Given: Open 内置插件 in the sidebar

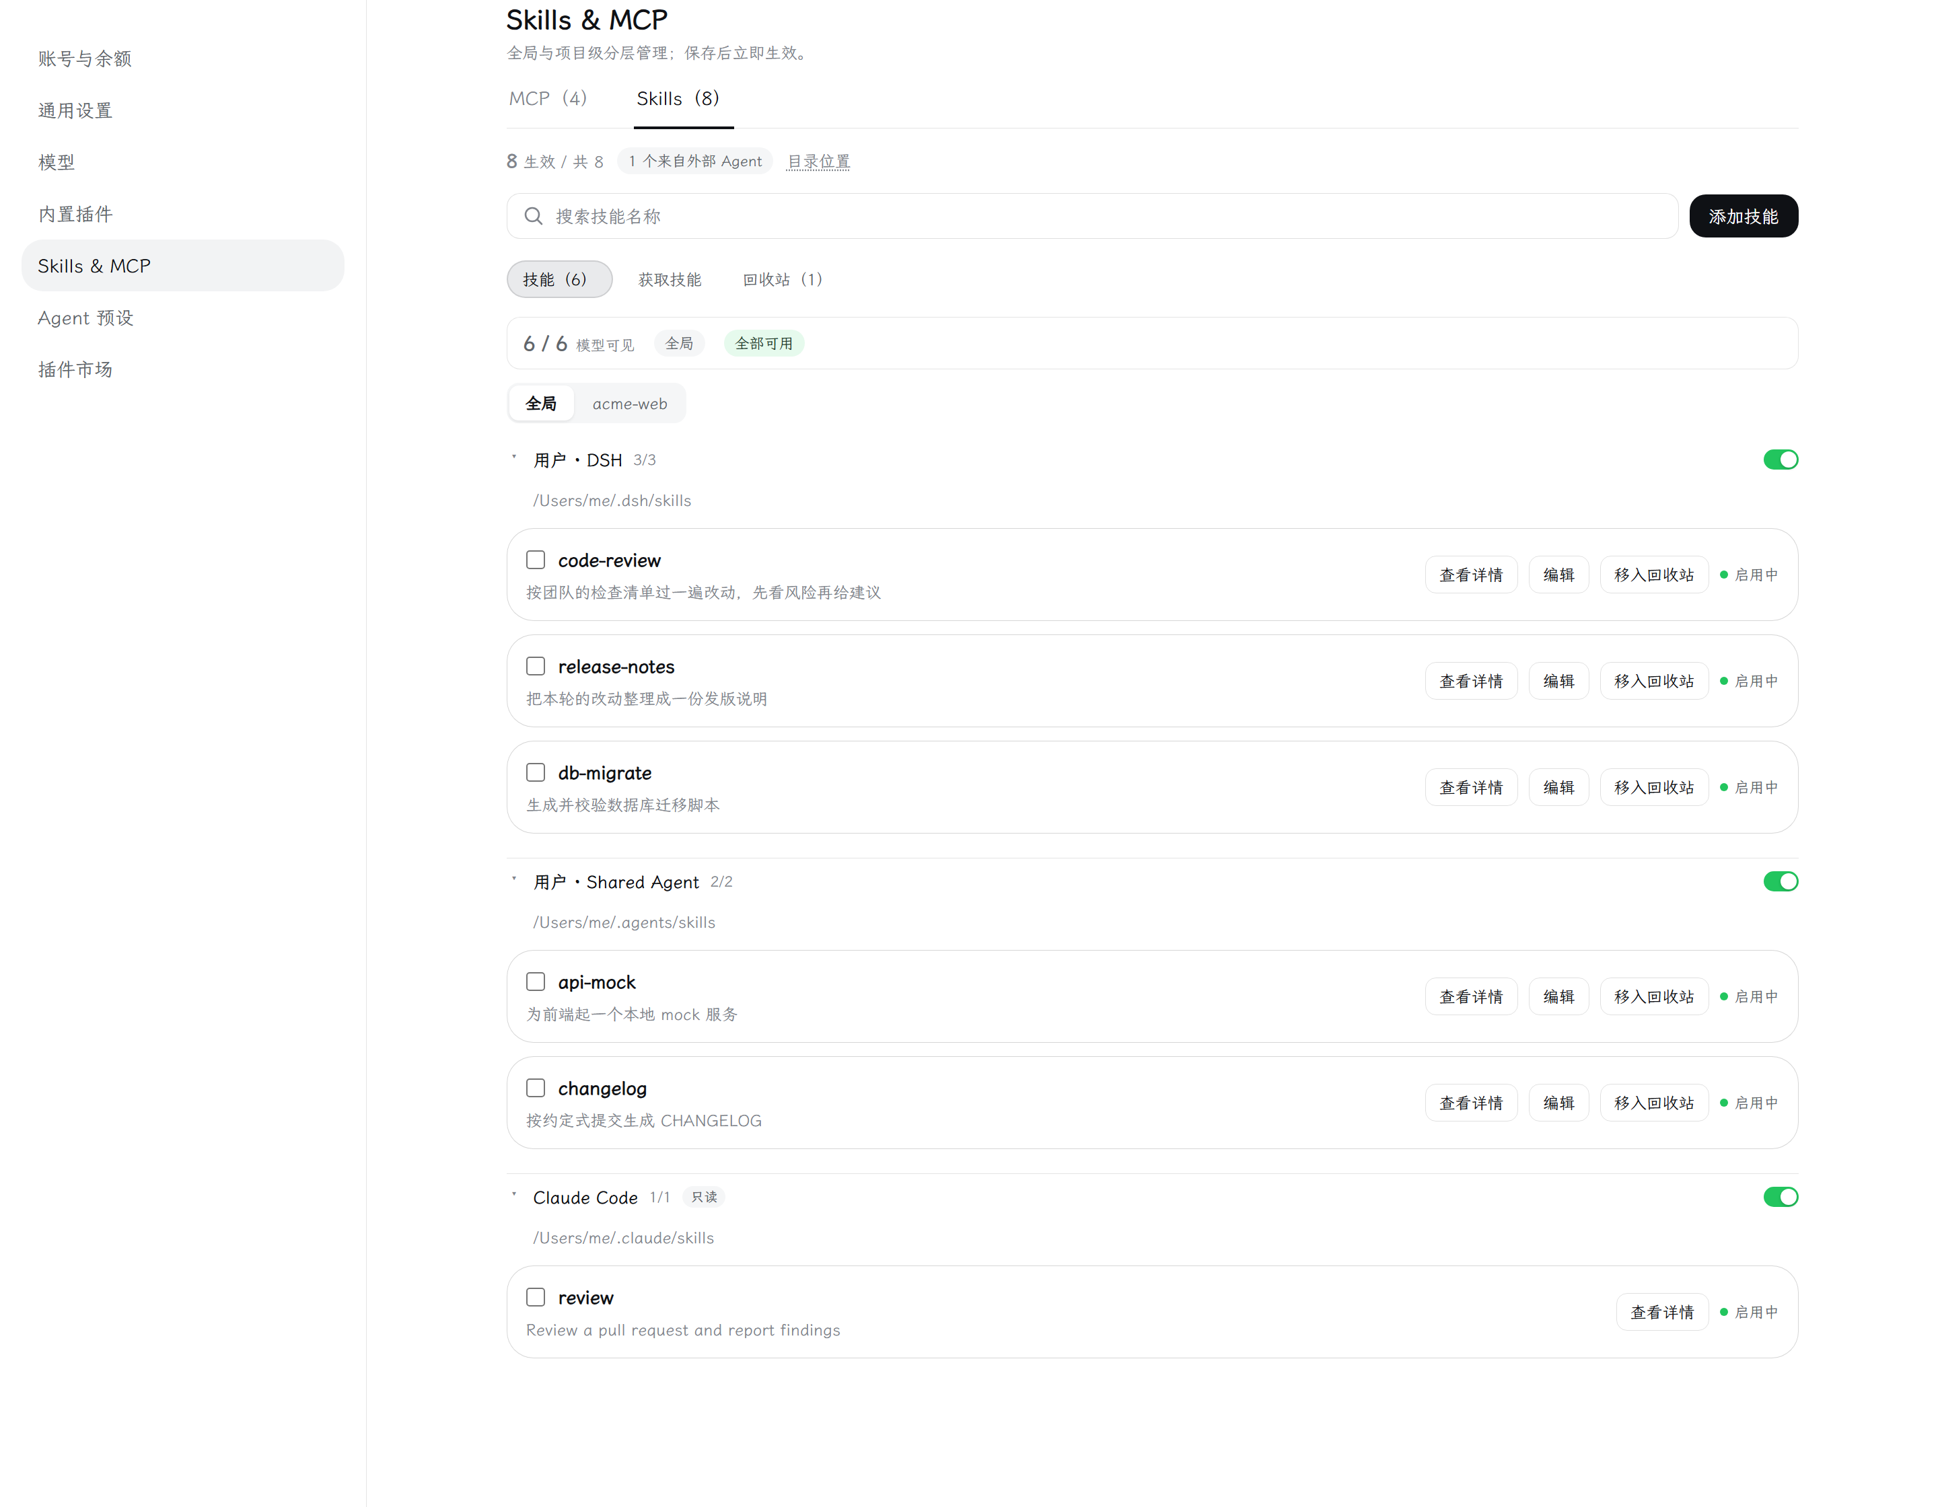Looking at the screenshot, I should point(183,214).
